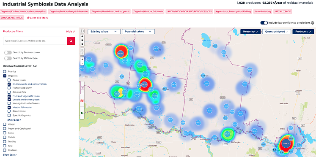The height and width of the screenshot is (157, 316).
Task: Click the 2,466.57 cluster marker
Action: click(x=286, y=143)
